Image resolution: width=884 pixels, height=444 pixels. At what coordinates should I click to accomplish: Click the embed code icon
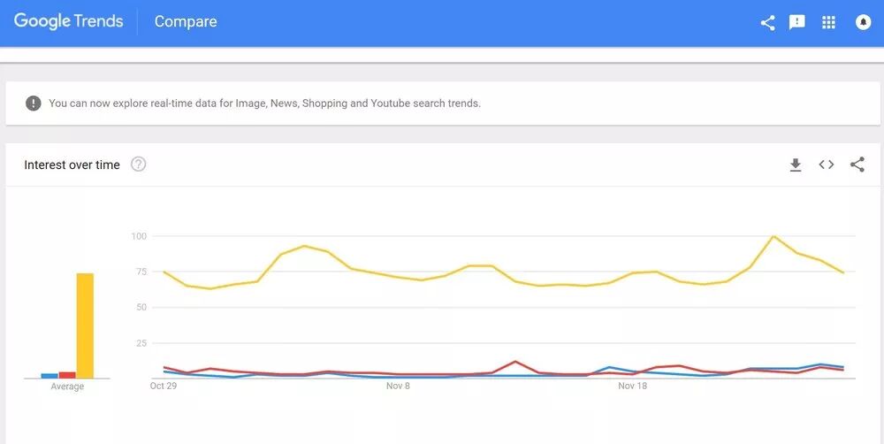[827, 165]
